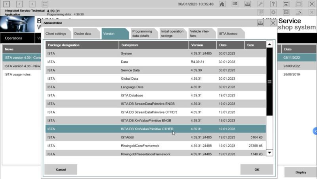
Task: Click the scroll down arrow of version list
Action: pos(269,152)
